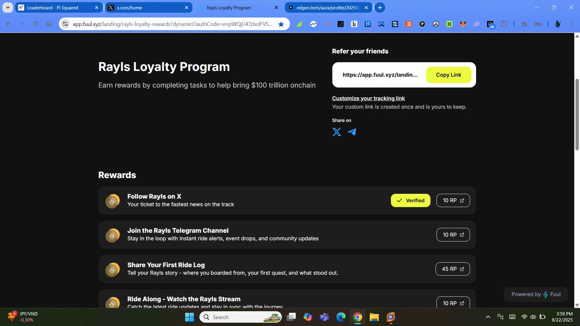Image resolution: width=580 pixels, height=326 pixels.
Task: Open the 10 RP Watch the Rayls Stream link
Action: point(453,303)
